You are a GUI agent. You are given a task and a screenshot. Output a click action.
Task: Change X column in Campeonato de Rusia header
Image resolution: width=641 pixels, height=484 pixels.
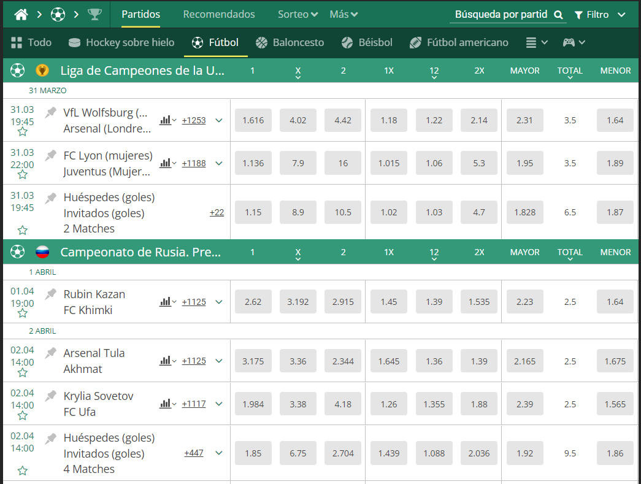(298, 253)
